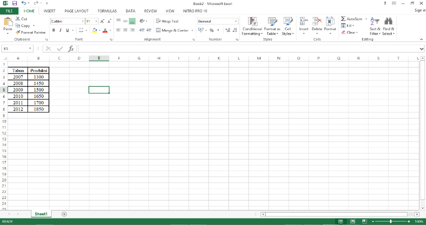426x225 pixels.
Task: Align text to bottom of cell
Action: tap(132, 21)
